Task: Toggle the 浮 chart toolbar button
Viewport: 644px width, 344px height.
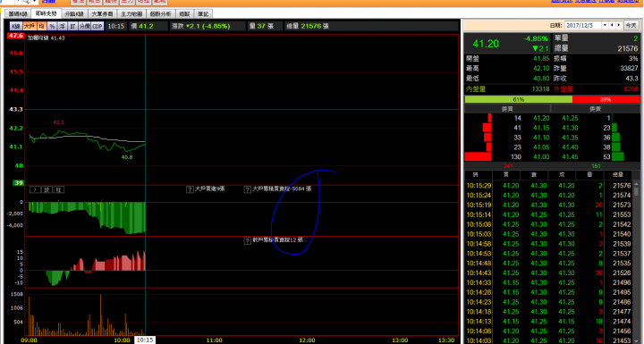Action: pyautogui.click(x=62, y=26)
